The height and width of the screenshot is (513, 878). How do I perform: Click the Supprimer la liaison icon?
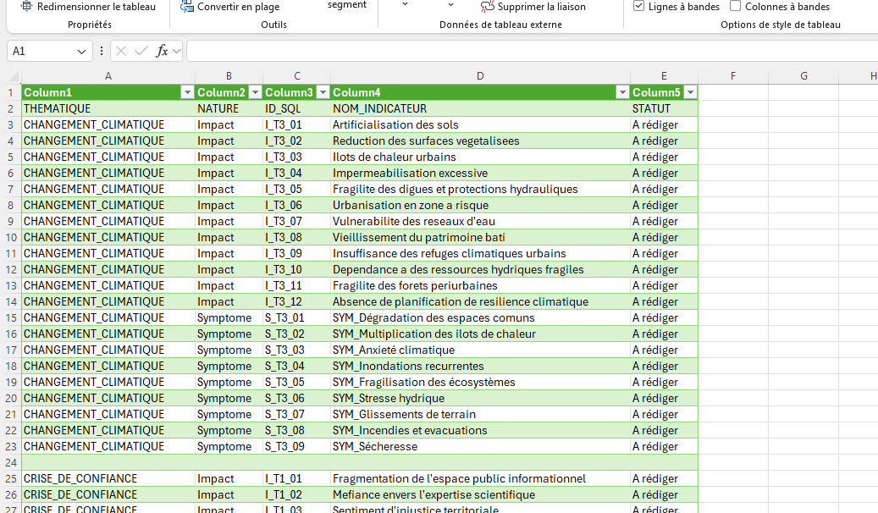click(x=487, y=7)
